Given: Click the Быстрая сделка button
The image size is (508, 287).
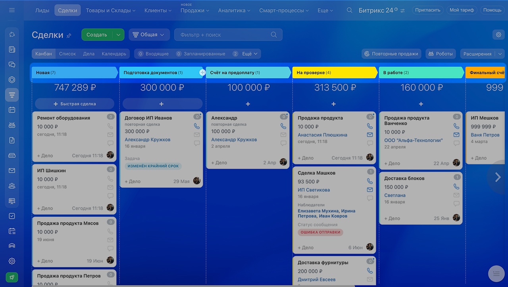Looking at the screenshot, I should (75, 104).
